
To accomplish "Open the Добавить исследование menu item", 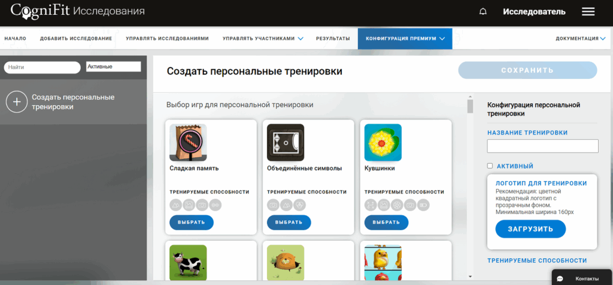I will coord(76,39).
